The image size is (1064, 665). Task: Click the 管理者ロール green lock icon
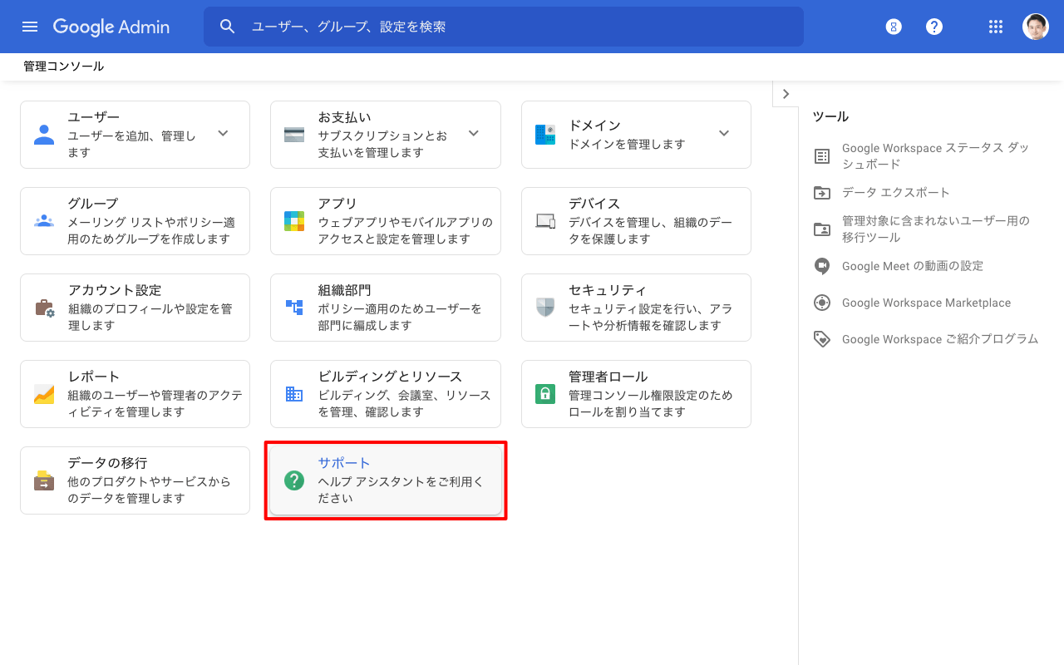click(x=545, y=394)
